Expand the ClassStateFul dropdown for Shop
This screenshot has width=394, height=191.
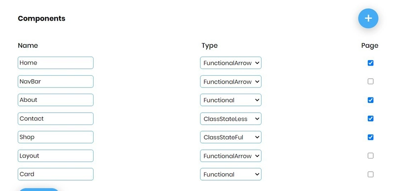(x=230, y=137)
